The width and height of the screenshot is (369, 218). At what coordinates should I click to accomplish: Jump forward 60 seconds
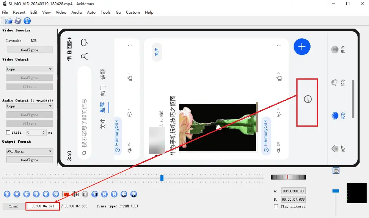[x=133, y=194]
